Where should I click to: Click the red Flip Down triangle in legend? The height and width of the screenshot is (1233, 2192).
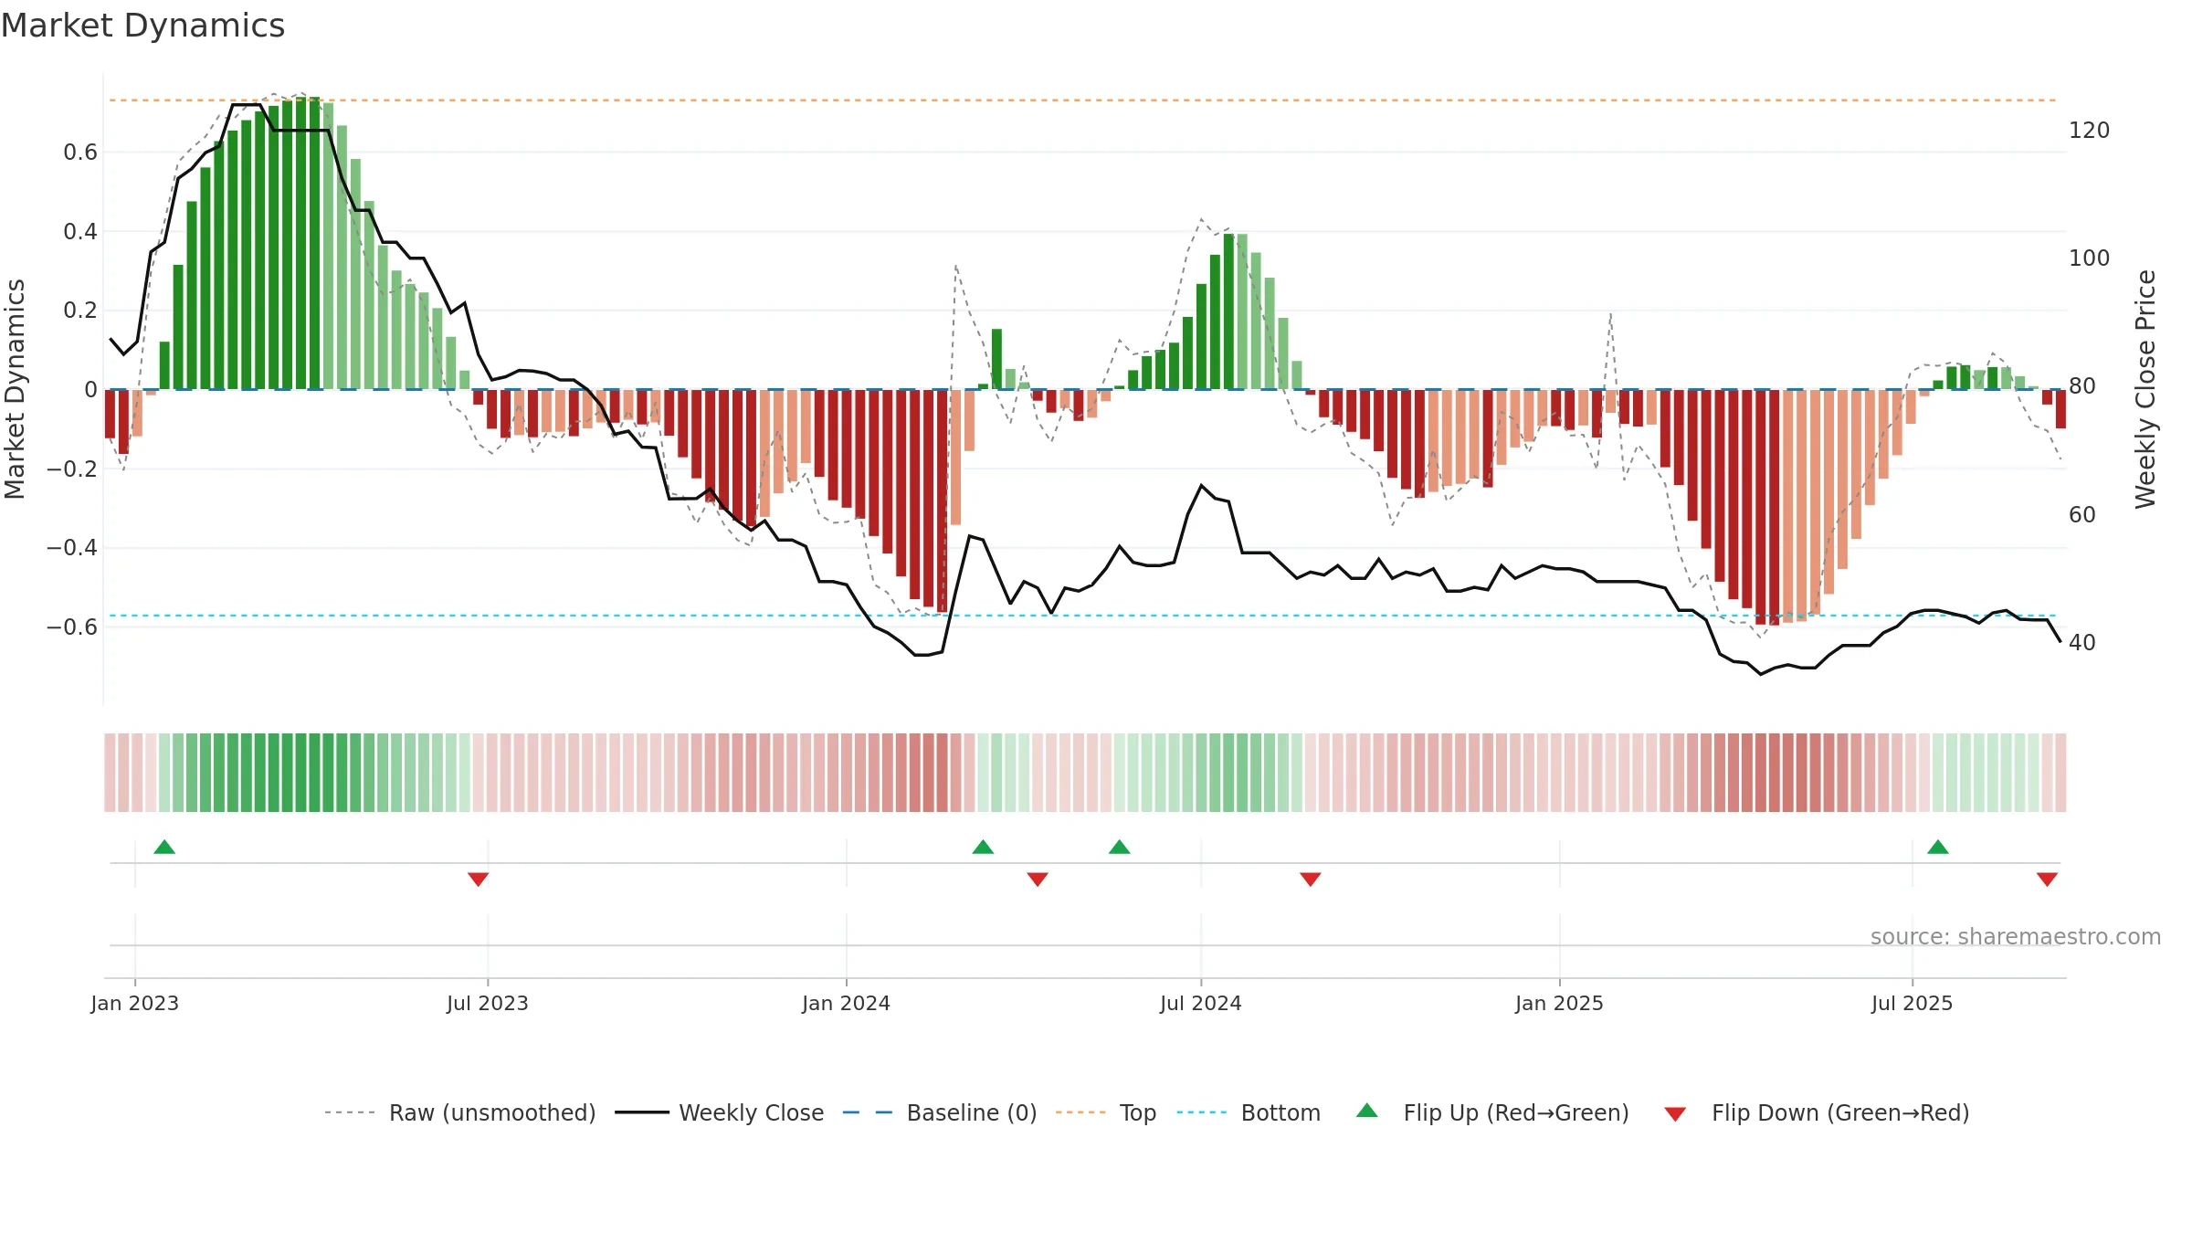[1675, 1114]
